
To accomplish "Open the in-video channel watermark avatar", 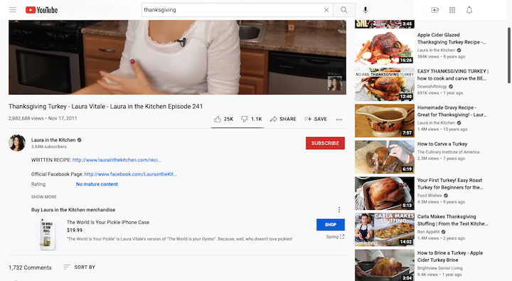I will point(335,83).
